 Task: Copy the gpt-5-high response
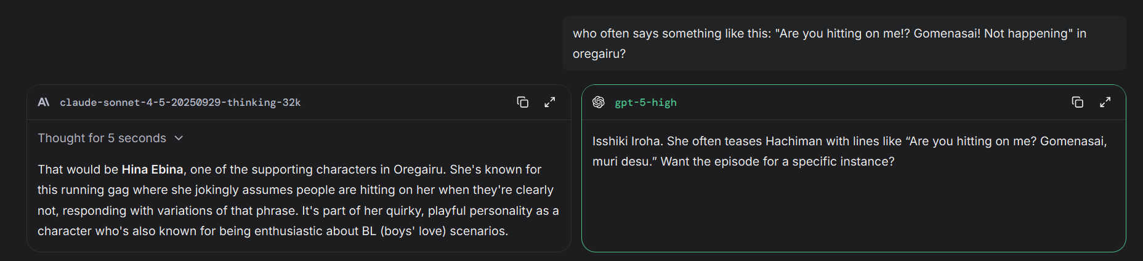point(1077,102)
